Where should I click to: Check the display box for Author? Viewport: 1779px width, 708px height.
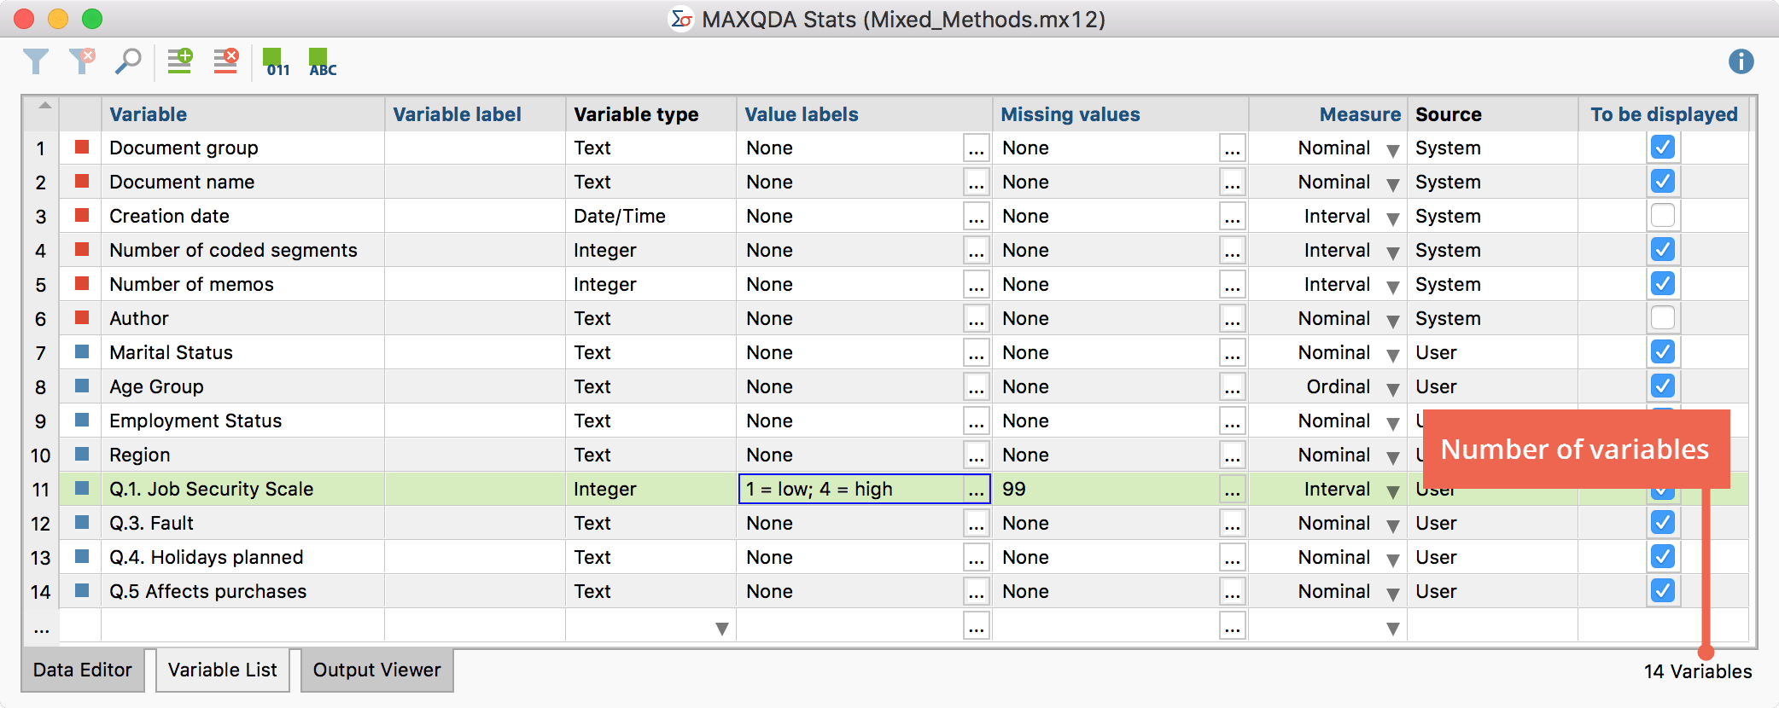(x=1662, y=318)
